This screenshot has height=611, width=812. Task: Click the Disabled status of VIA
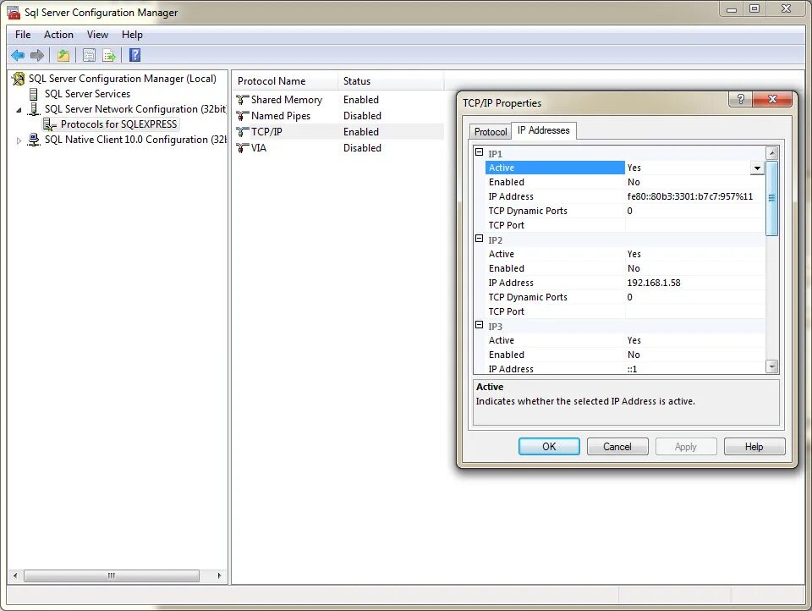pyautogui.click(x=362, y=148)
